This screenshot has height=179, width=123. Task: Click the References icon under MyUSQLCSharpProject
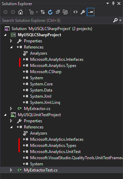pyautogui.click(x=19, y=47)
